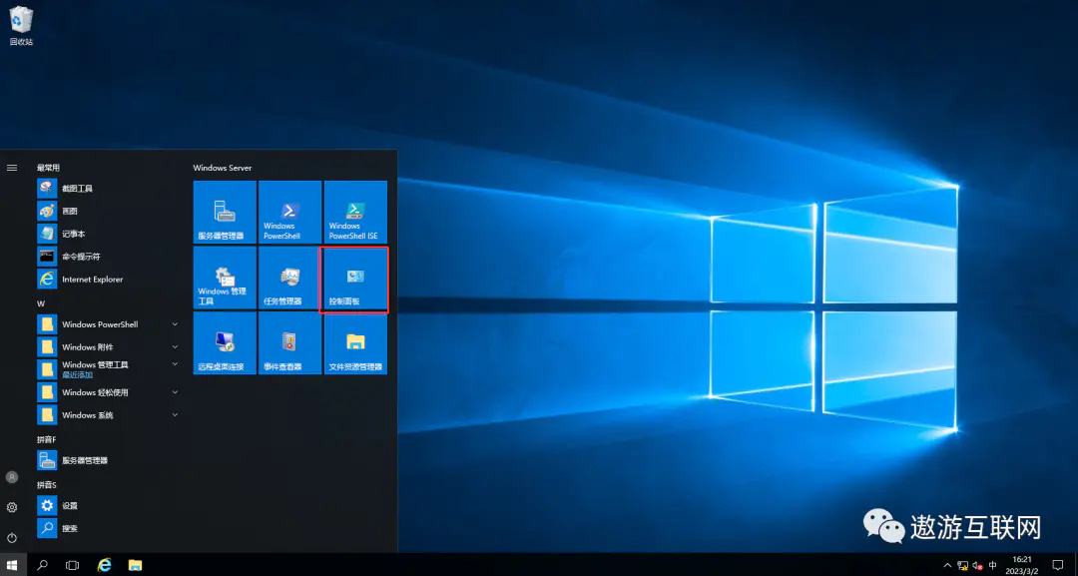Click the show desktop strip at taskbar end

[x=1076, y=565]
